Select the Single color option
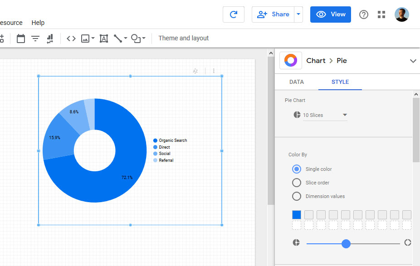The image size is (420, 266). click(x=296, y=169)
